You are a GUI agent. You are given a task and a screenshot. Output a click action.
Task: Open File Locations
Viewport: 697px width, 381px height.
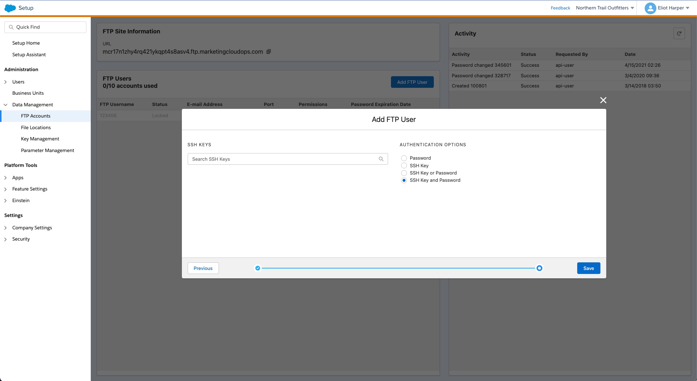36,127
